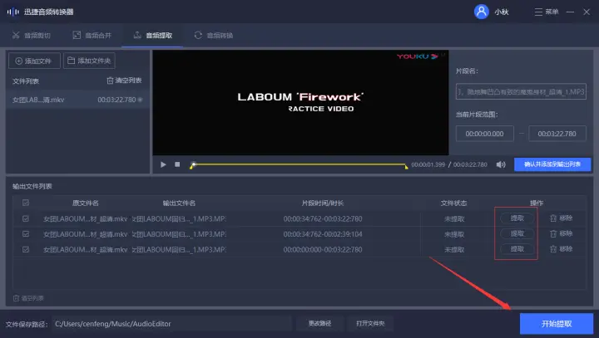599x338 pixels.
Task: Remove the 00:00:34:762-00:02:39:104 row via 移除
Action: click(562, 233)
